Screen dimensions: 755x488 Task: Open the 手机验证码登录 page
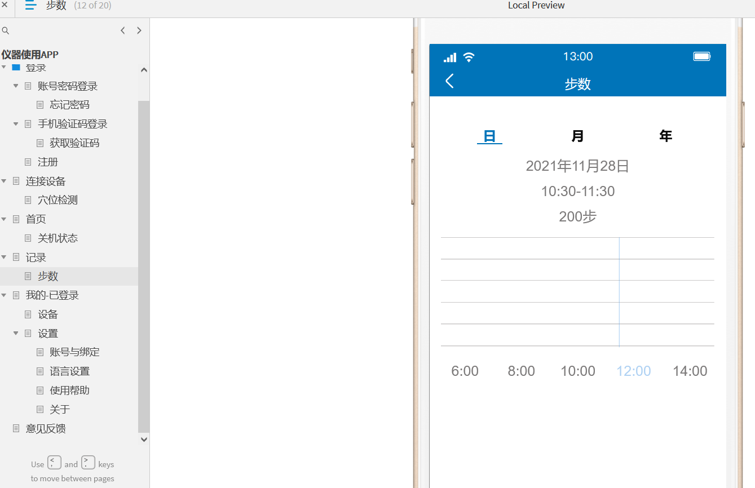point(73,124)
